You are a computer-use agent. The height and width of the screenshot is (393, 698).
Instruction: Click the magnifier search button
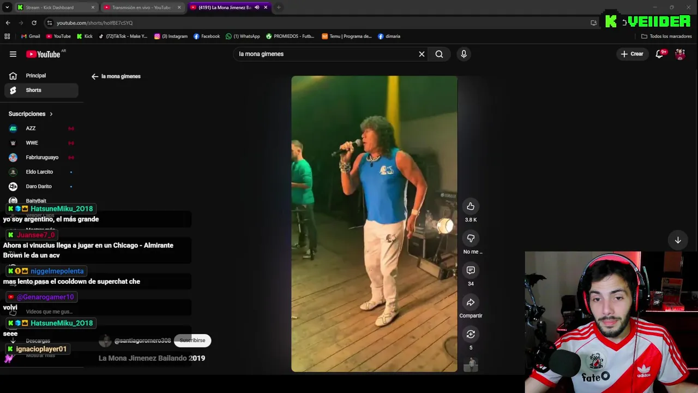439,54
